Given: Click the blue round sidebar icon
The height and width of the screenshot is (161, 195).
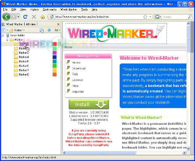Looking at the screenshot, I should pos(49,30).
